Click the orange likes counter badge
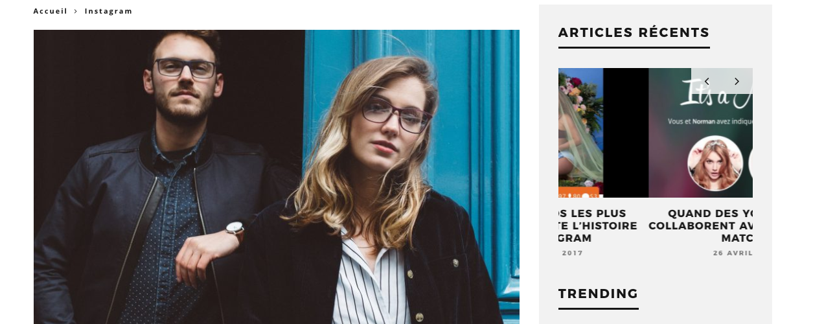 (x=580, y=194)
